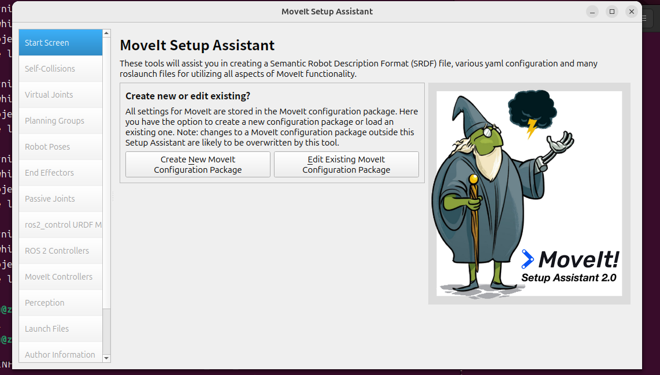The width and height of the screenshot is (660, 375).
Task: Select Robot Poses sidebar entry
Action: (x=61, y=147)
